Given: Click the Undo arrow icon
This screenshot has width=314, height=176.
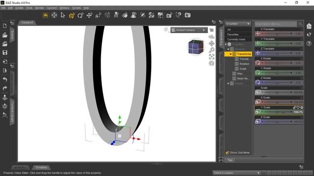Looking at the screenshot, I should [x=5, y=79].
